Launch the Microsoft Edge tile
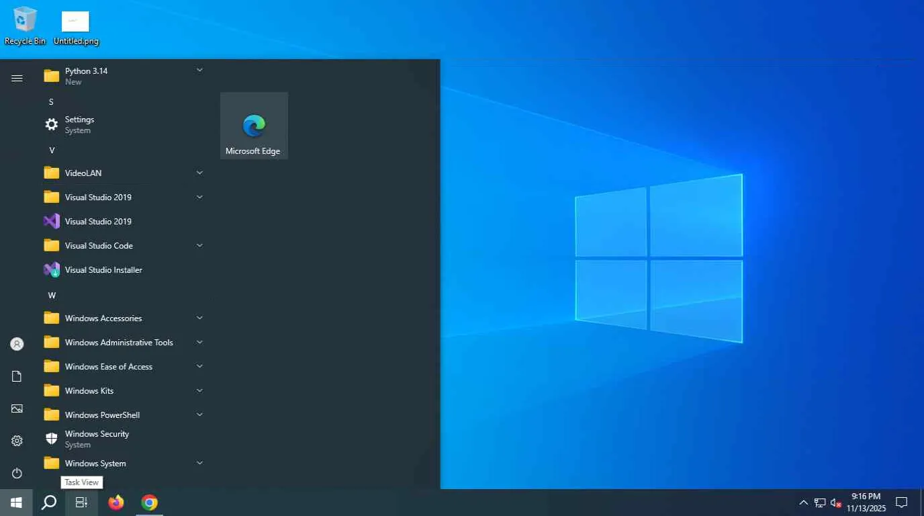Viewport: 924px width, 516px height. [x=254, y=126]
